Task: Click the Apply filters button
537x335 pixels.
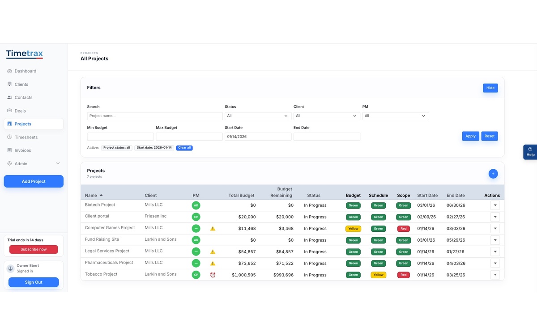Action: [470, 136]
